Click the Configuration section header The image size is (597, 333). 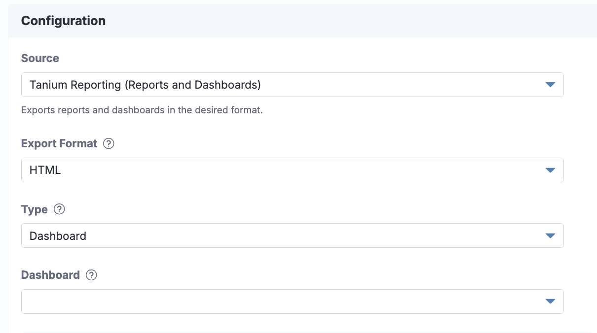63,21
